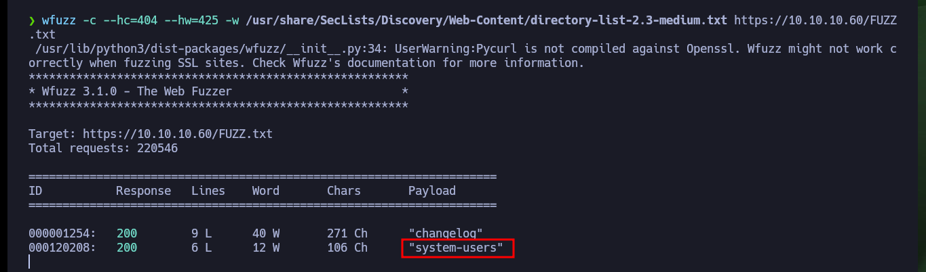Image resolution: width=926 pixels, height=272 pixels.
Task: Click the "changelog" payload result
Action: tap(446, 233)
